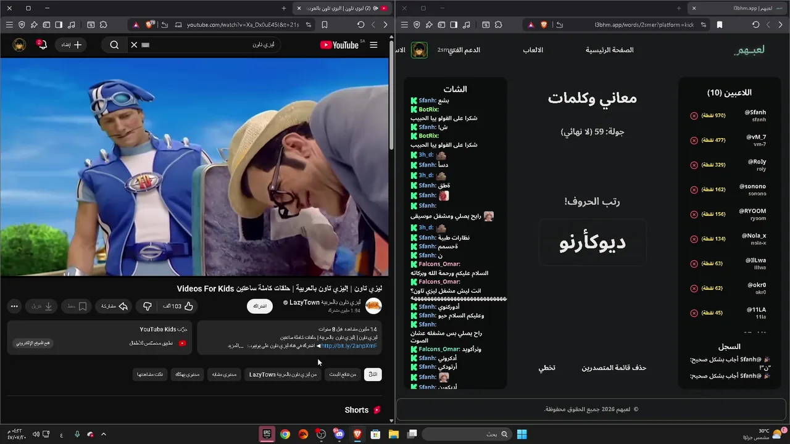Open the YouTube account avatar
The width and height of the screenshot is (790, 444).
(19, 44)
